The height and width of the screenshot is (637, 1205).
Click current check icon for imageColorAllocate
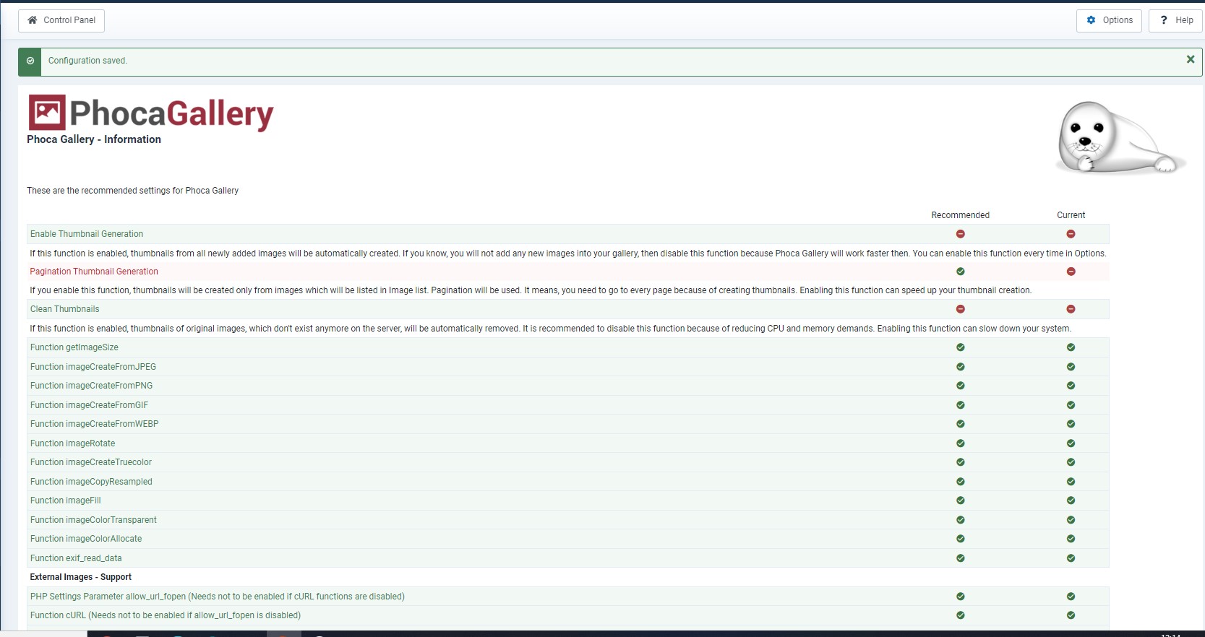click(x=1071, y=539)
